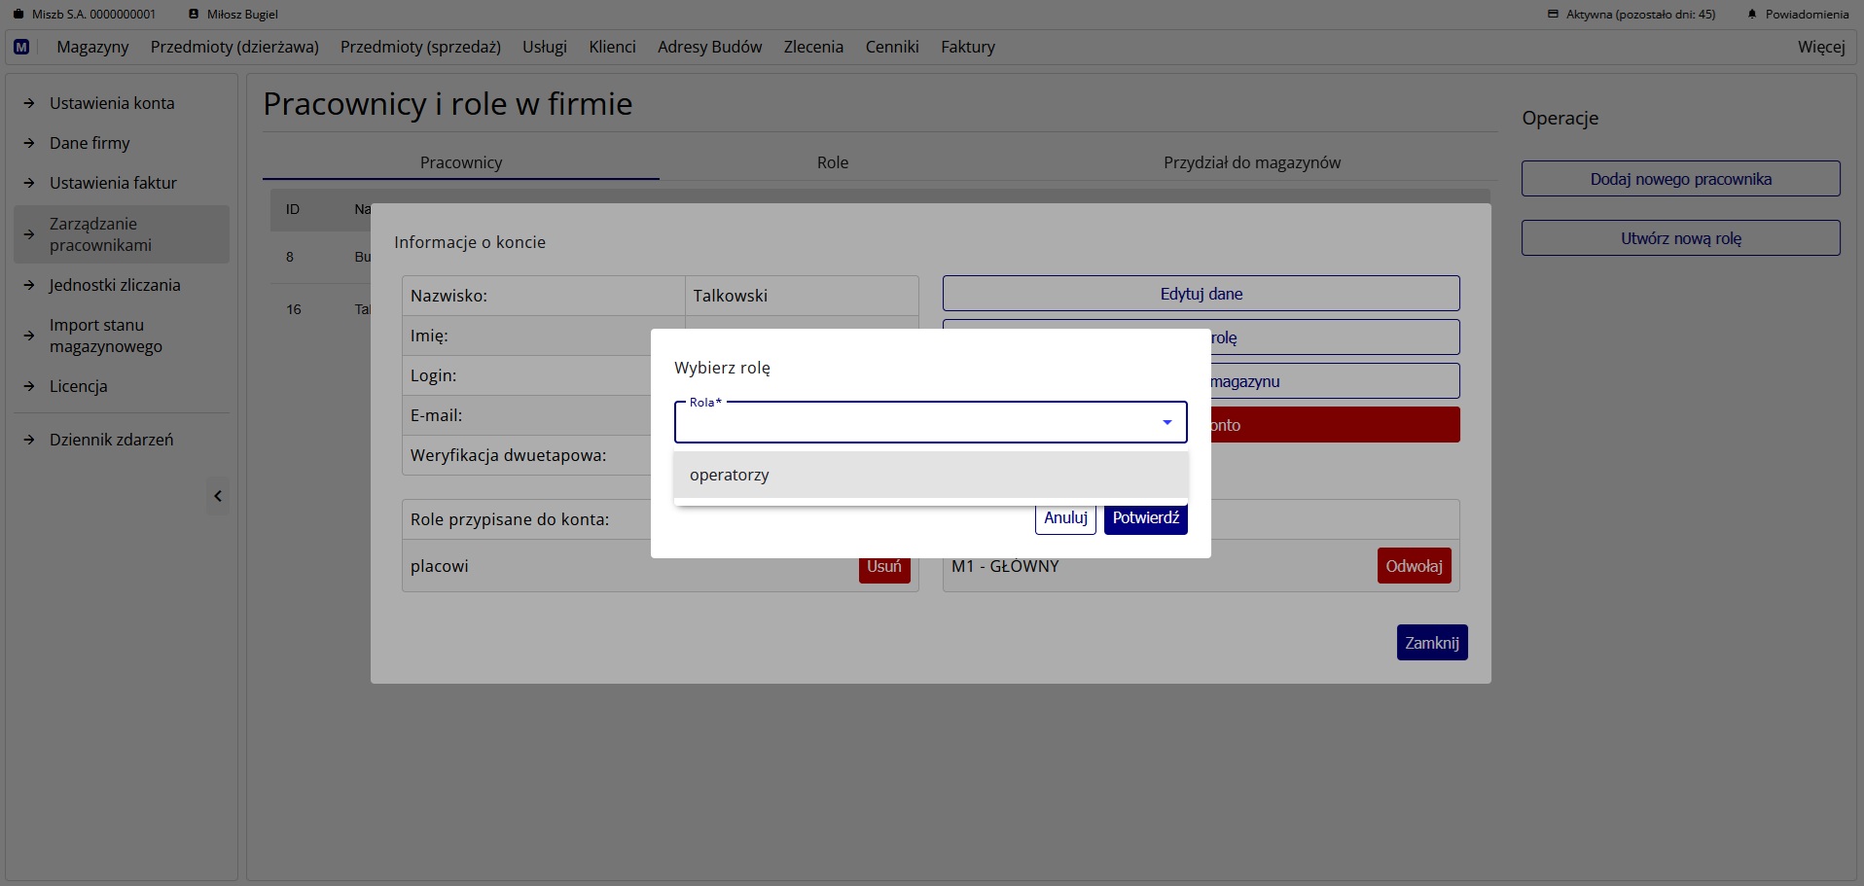Collapse sidebar using the left chevron
Image resolution: width=1864 pixels, height=886 pixels.
218,497
